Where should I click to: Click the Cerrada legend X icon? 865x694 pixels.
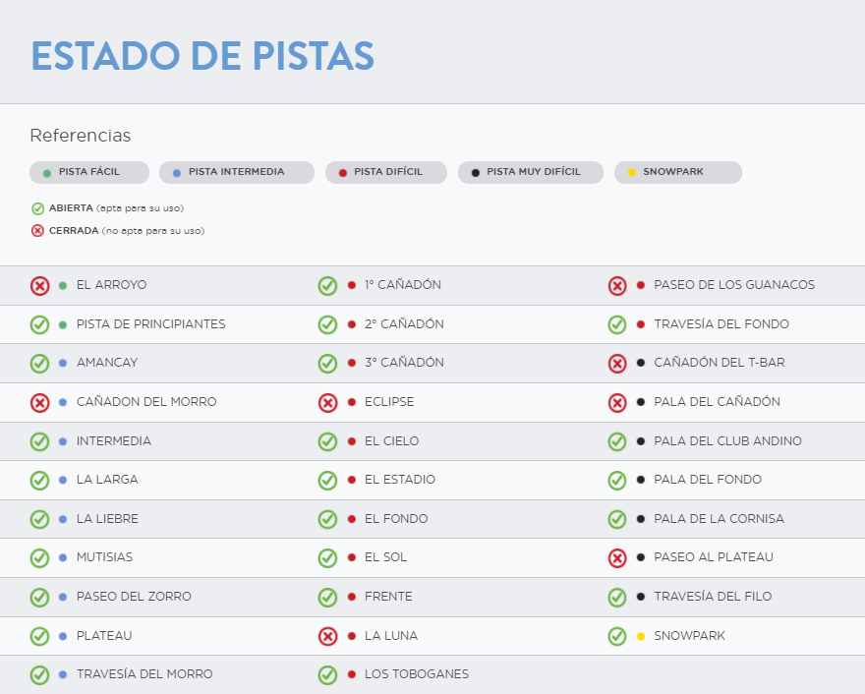[37, 231]
